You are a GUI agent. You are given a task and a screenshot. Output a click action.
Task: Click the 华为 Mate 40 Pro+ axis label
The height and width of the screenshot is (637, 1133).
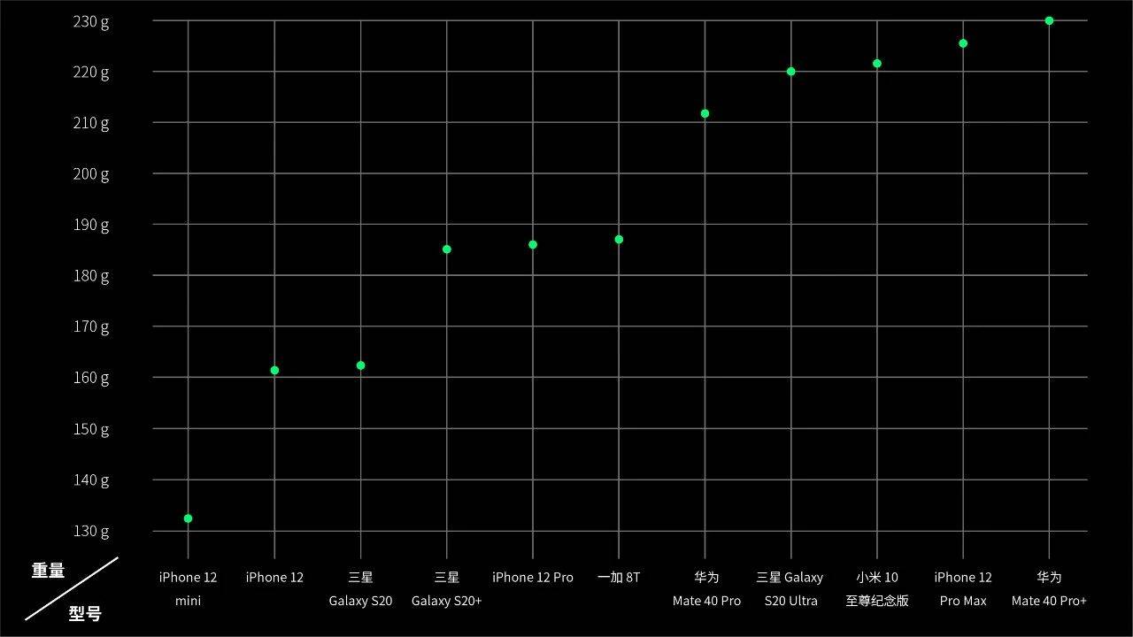[1049, 589]
